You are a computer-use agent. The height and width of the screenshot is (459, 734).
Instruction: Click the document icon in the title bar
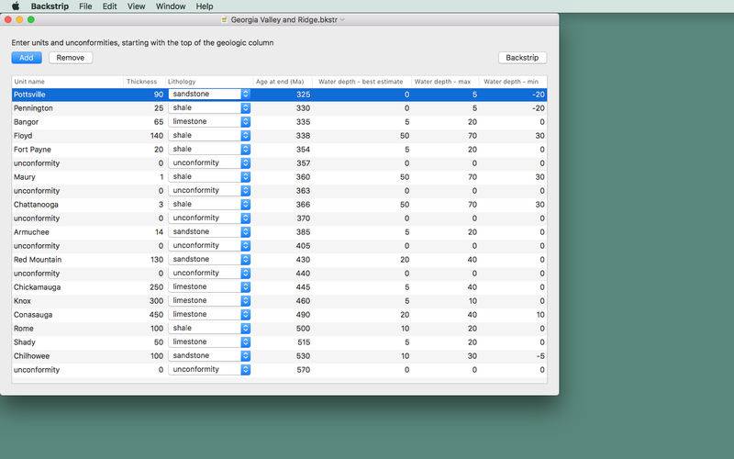[x=224, y=19]
